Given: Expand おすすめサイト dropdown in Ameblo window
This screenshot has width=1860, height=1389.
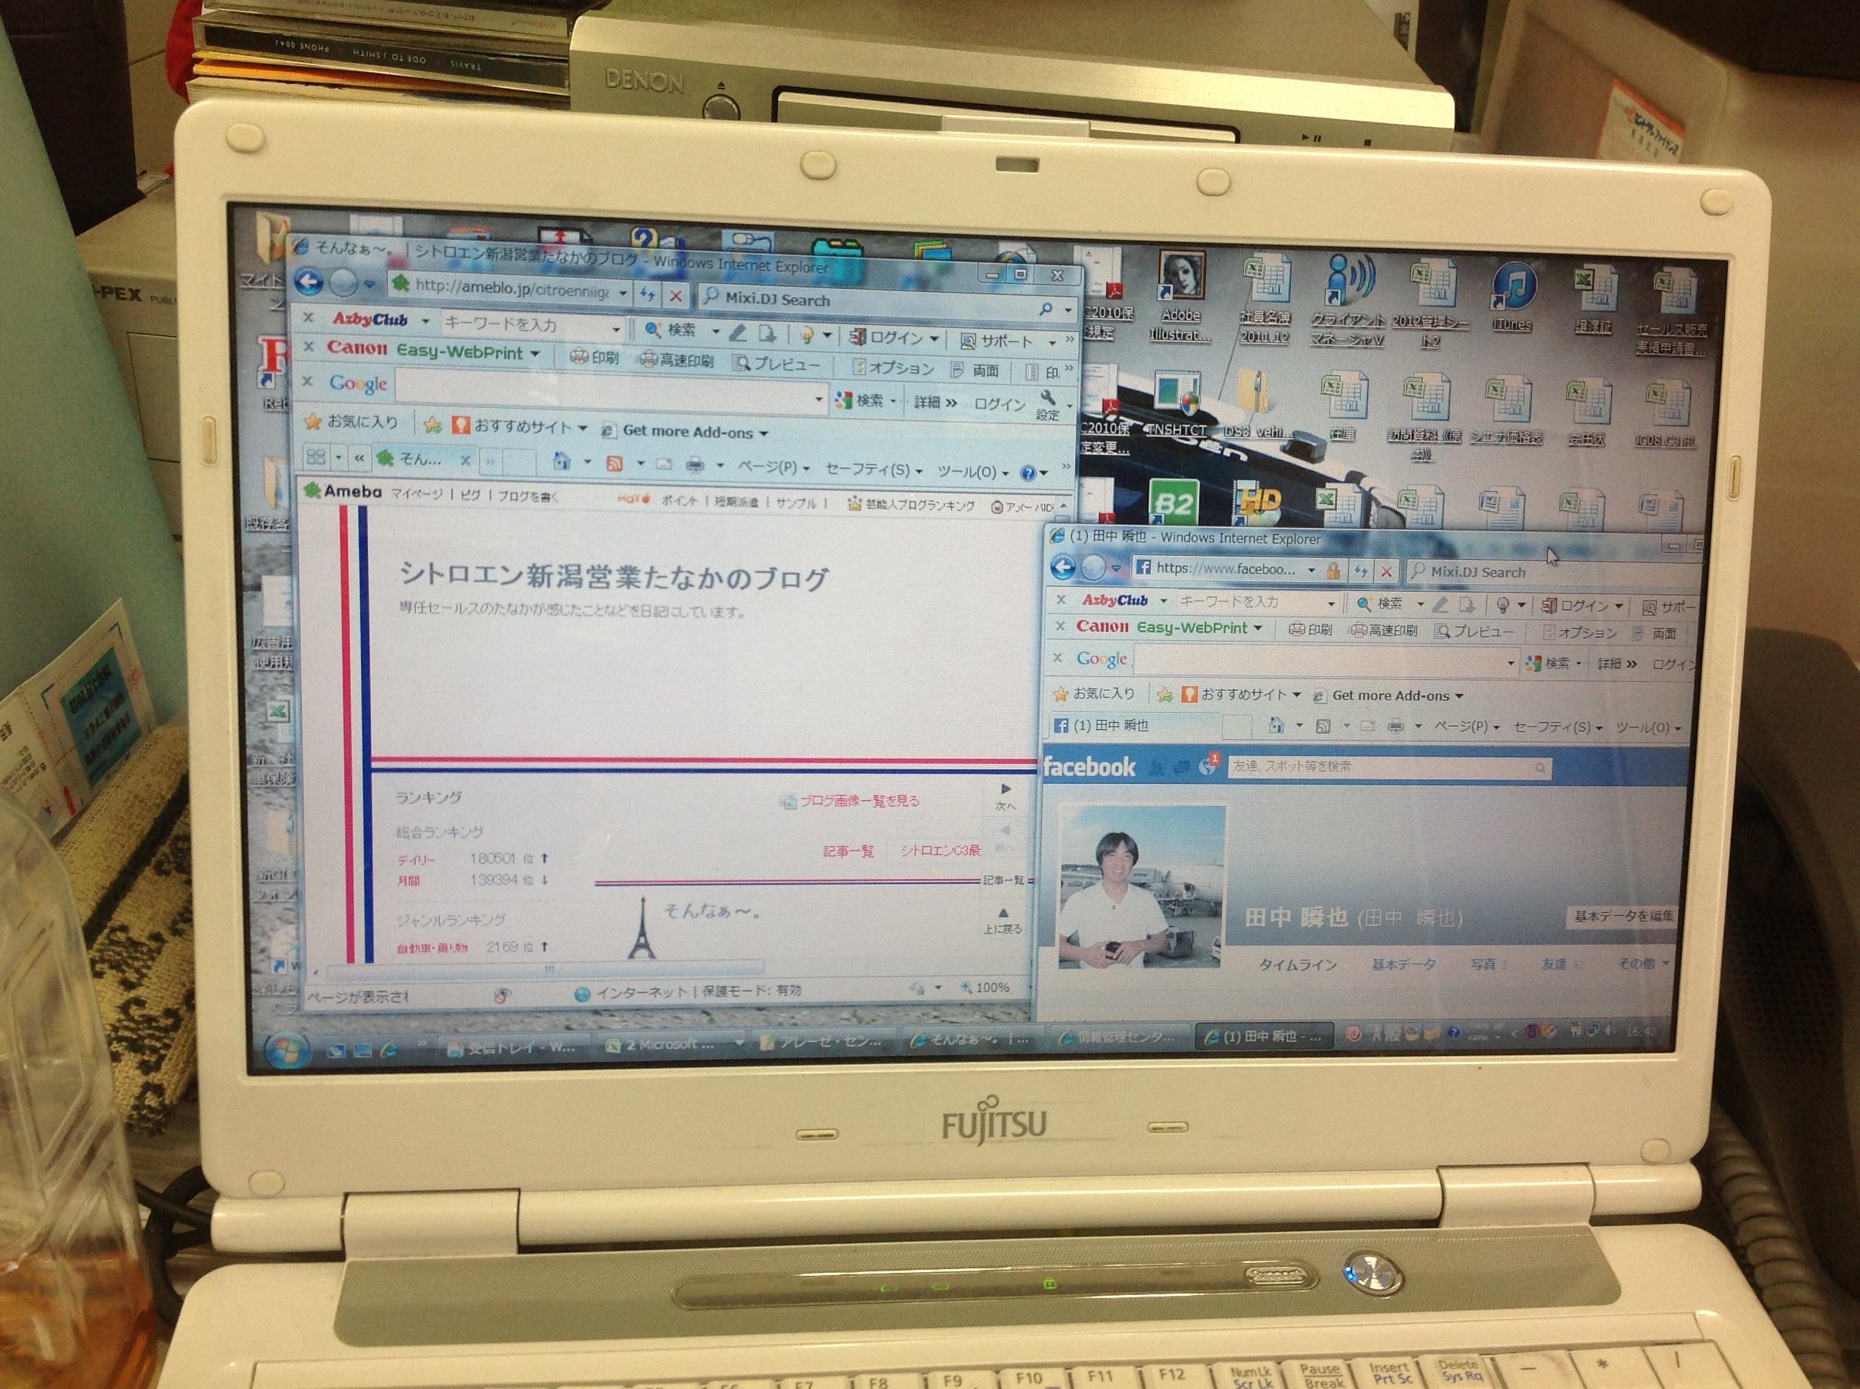Looking at the screenshot, I should (582, 428).
